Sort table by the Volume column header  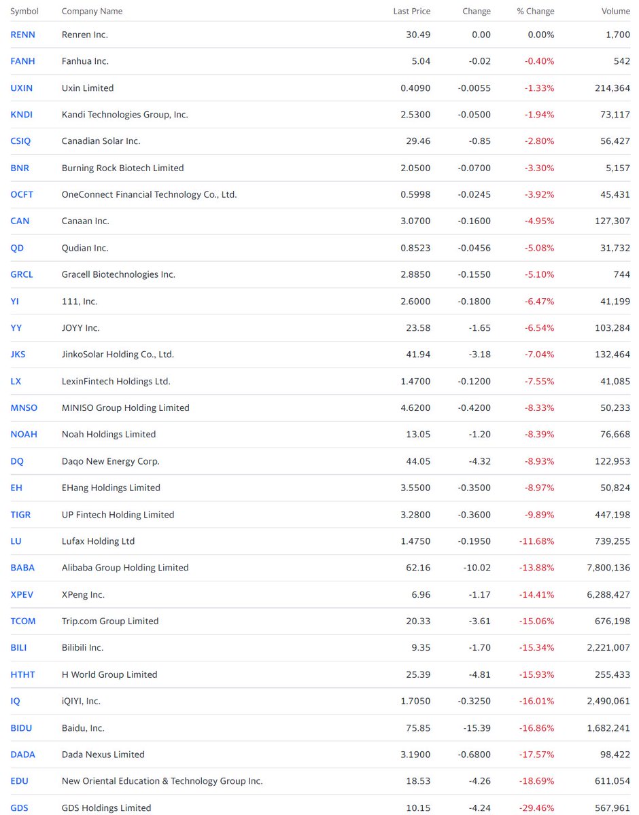616,12
